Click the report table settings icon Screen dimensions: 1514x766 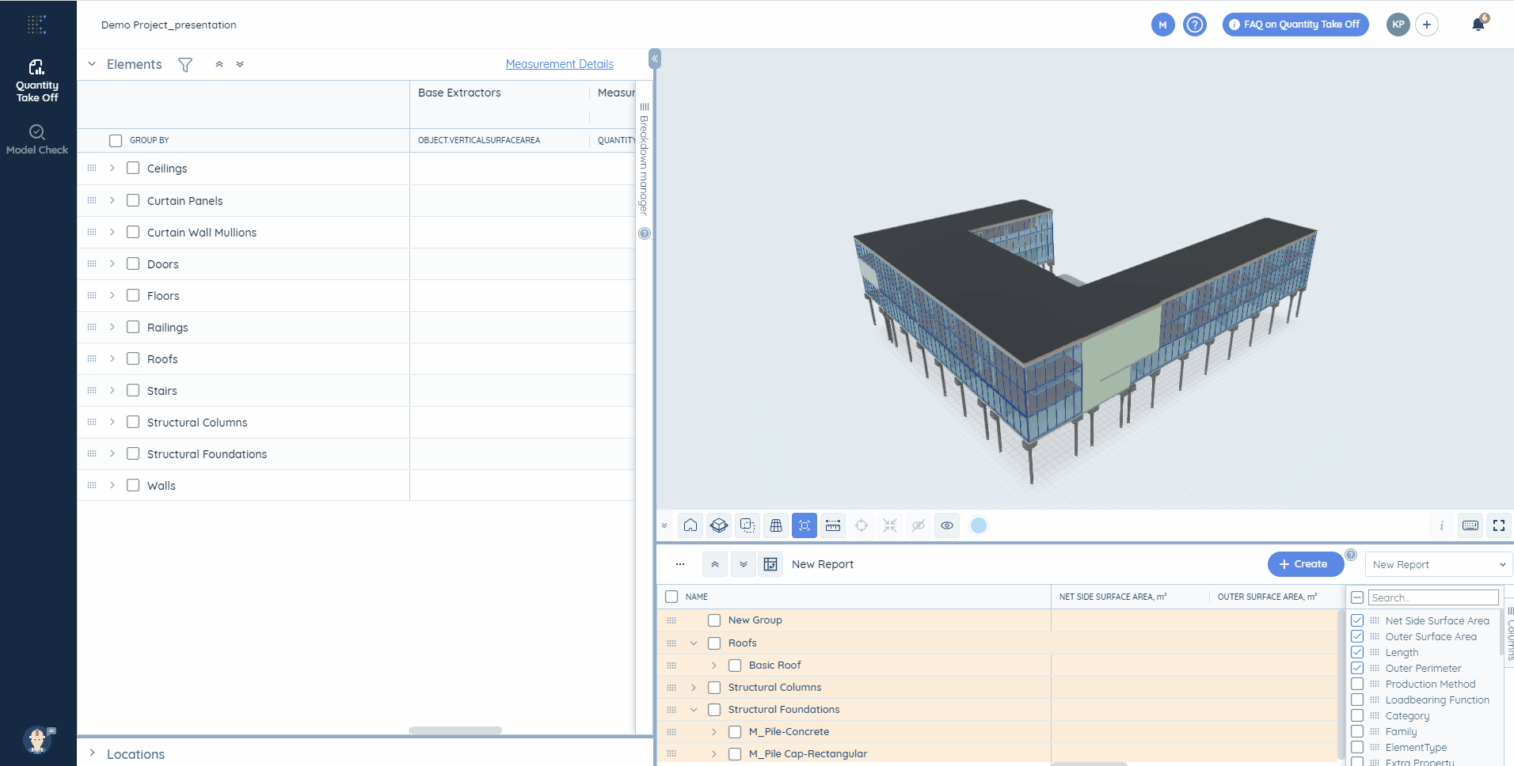pyautogui.click(x=770, y=564)
